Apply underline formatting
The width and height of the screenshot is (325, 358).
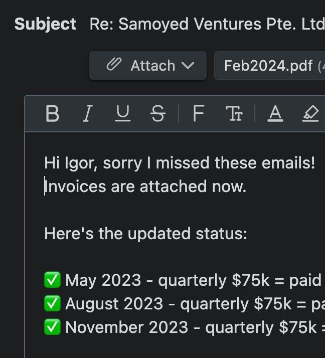pyautogui.click(x=123, y=114)
